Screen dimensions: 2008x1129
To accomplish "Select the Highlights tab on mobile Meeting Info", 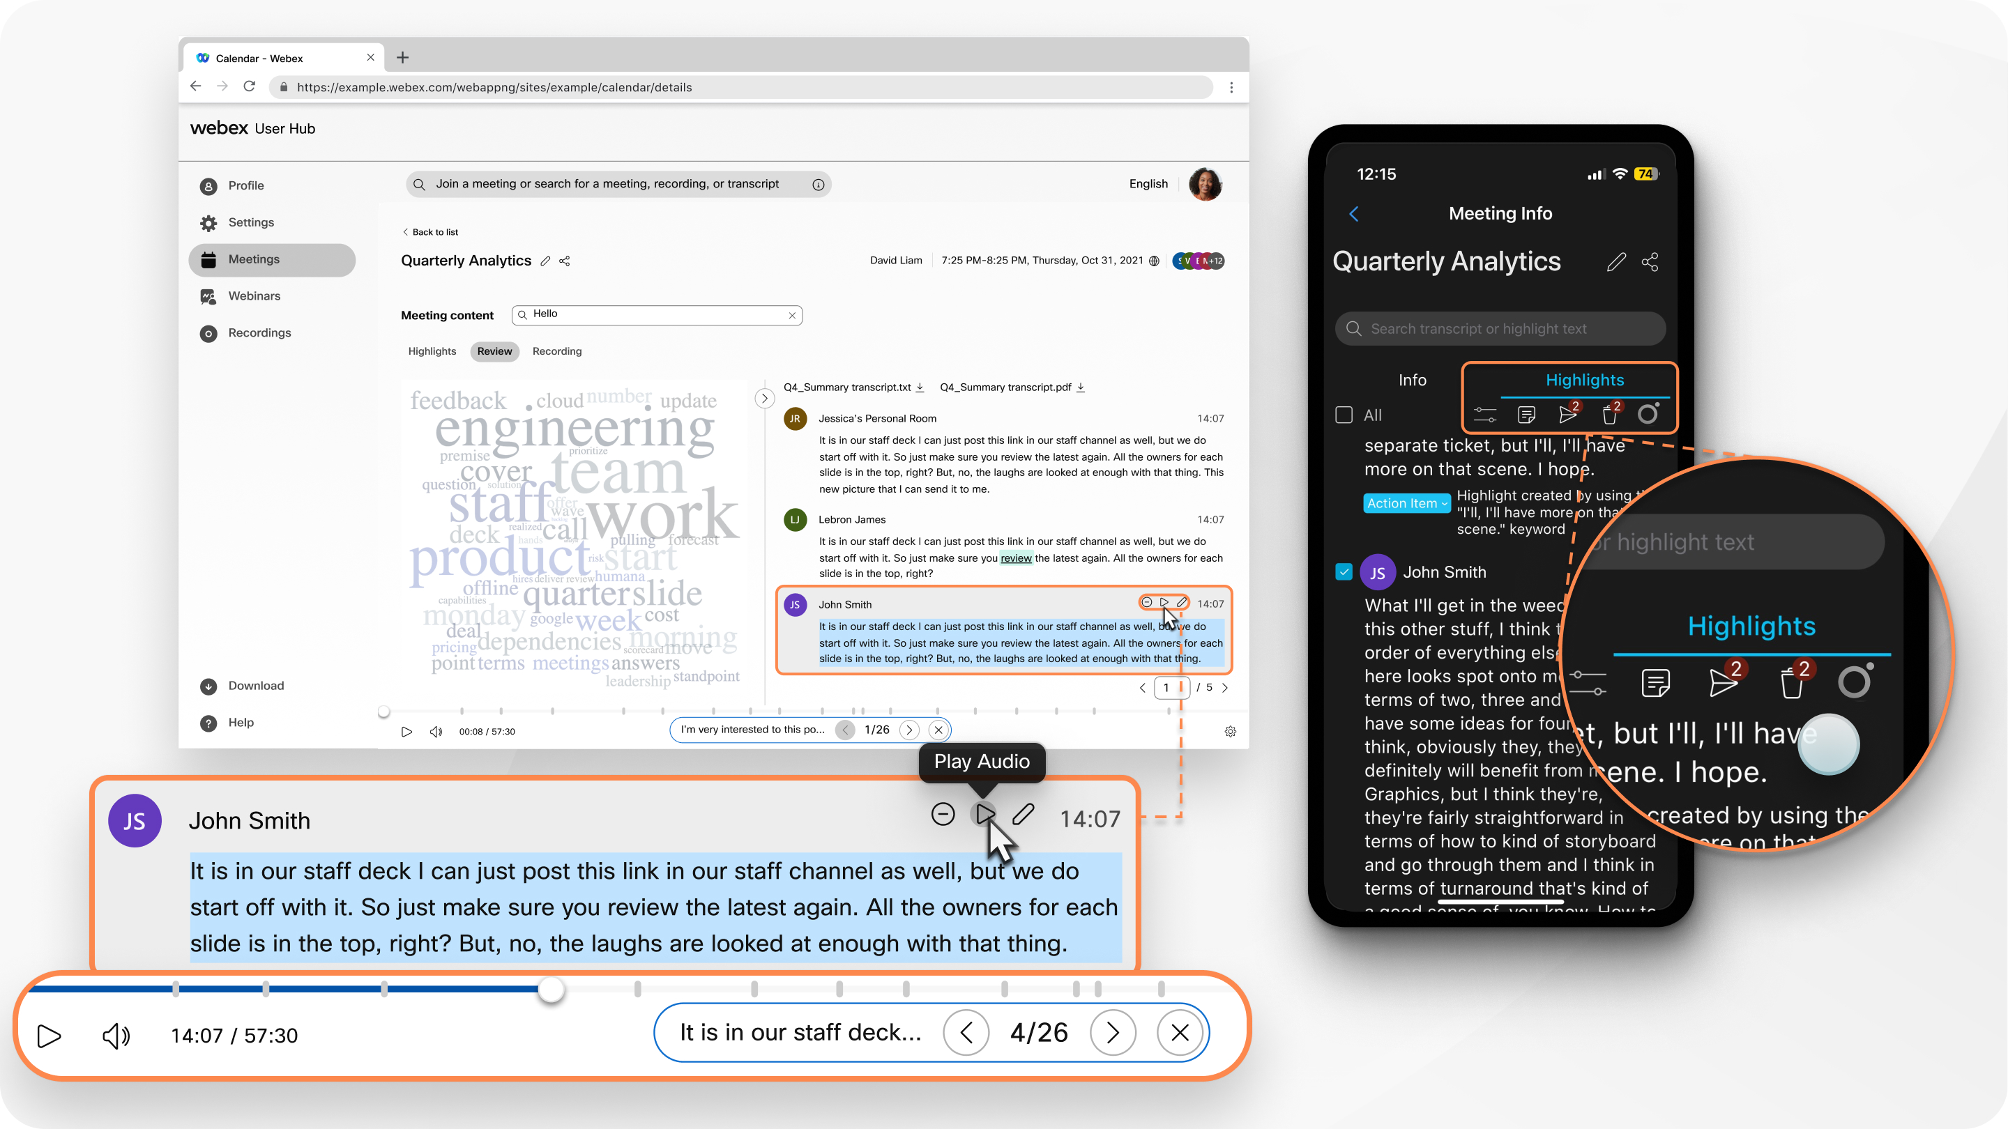I will point(1582,379).
